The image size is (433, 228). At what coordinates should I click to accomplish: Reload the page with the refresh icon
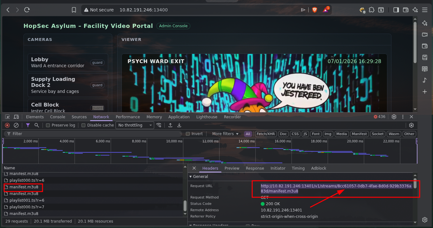pyautogui.click(x=27, y=10)
